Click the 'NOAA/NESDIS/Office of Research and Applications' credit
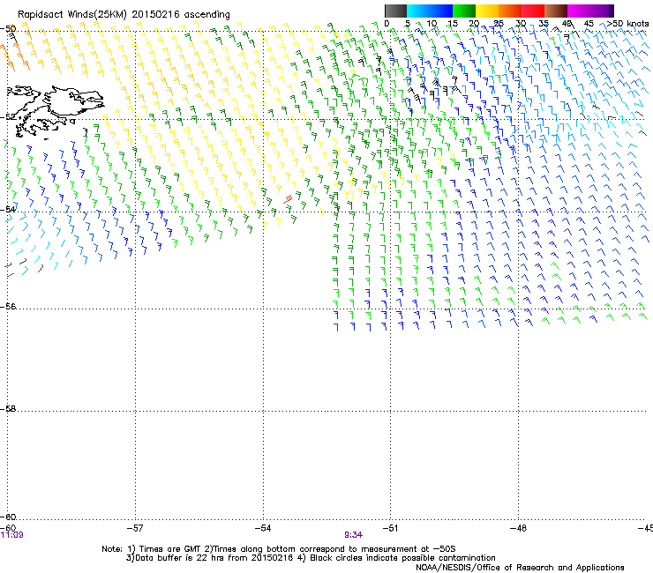This screenshot has width=653, height=573. (520, 568)
